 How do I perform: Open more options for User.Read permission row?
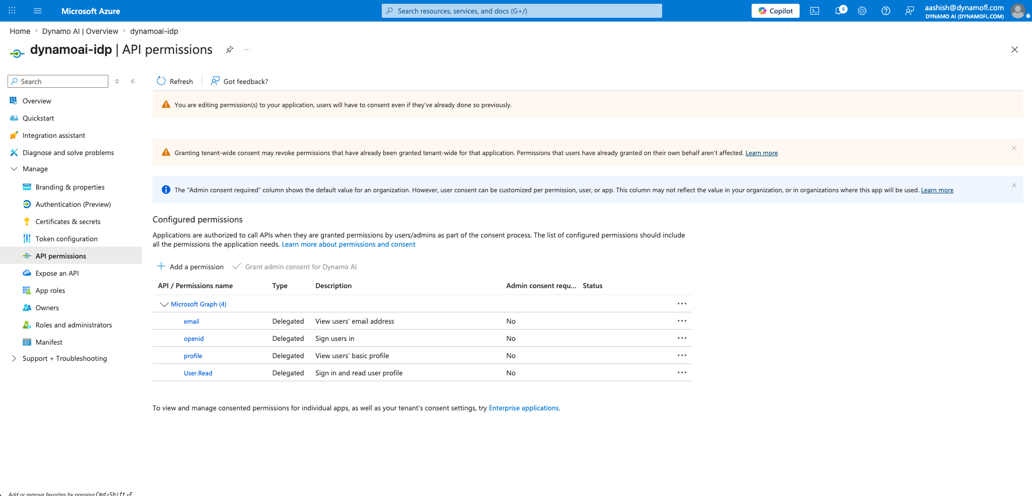coord(682,373)
